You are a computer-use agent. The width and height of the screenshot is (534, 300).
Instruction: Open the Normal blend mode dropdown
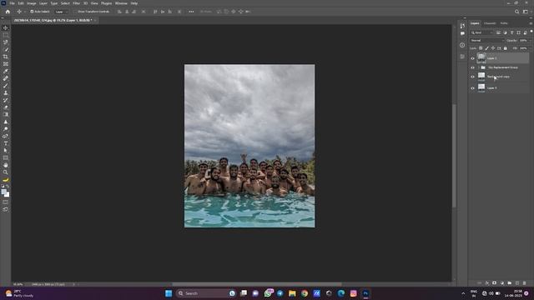pos(486,41)
